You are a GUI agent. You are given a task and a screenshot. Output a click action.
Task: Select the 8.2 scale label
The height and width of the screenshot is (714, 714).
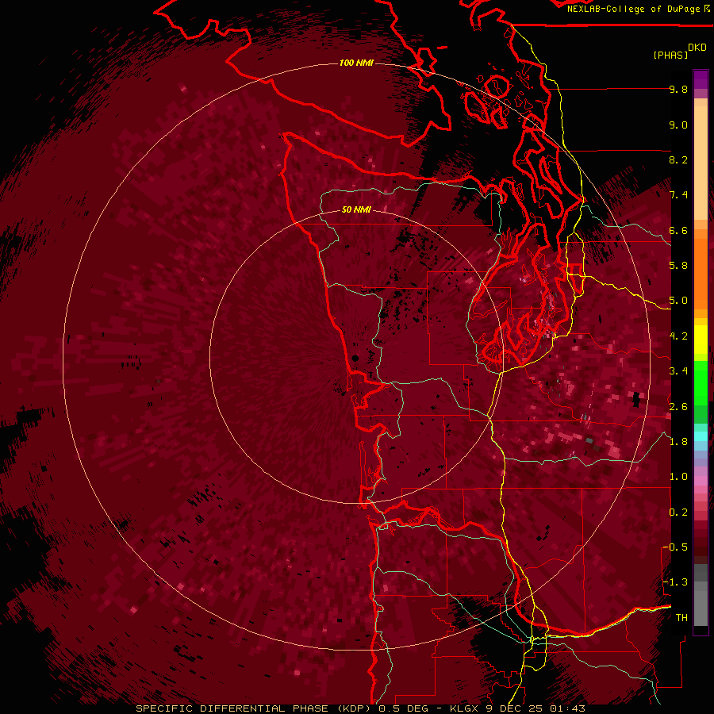click(x=678, y=160)
